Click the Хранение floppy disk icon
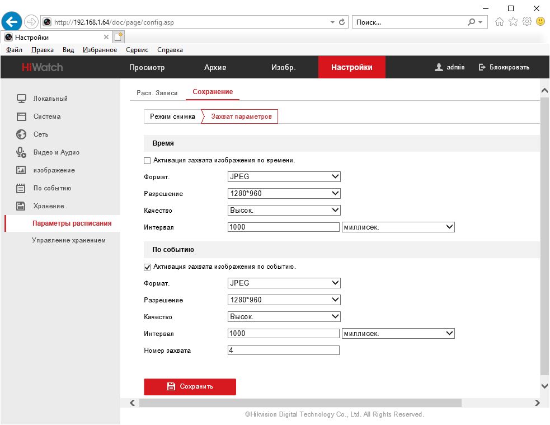Image resolution: width=550 pixels, height=425 pixels. click(21, 206)
